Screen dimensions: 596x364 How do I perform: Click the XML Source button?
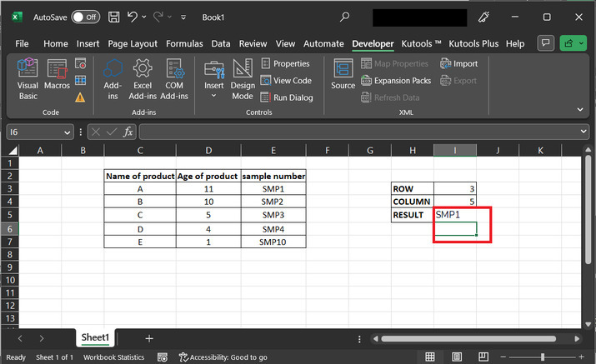(343, 75)
